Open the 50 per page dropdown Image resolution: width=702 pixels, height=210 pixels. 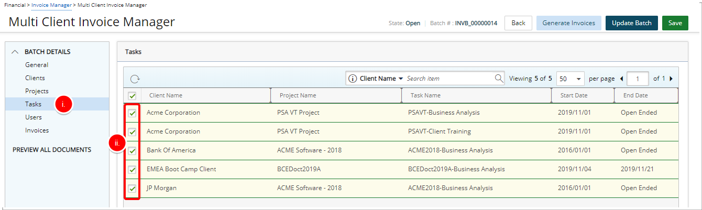[570, 79]
